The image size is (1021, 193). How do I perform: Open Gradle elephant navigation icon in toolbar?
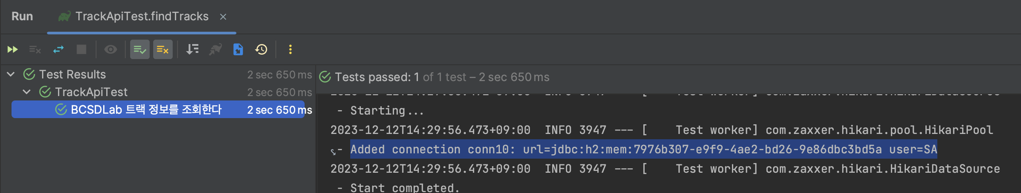[x=216, y=49]
